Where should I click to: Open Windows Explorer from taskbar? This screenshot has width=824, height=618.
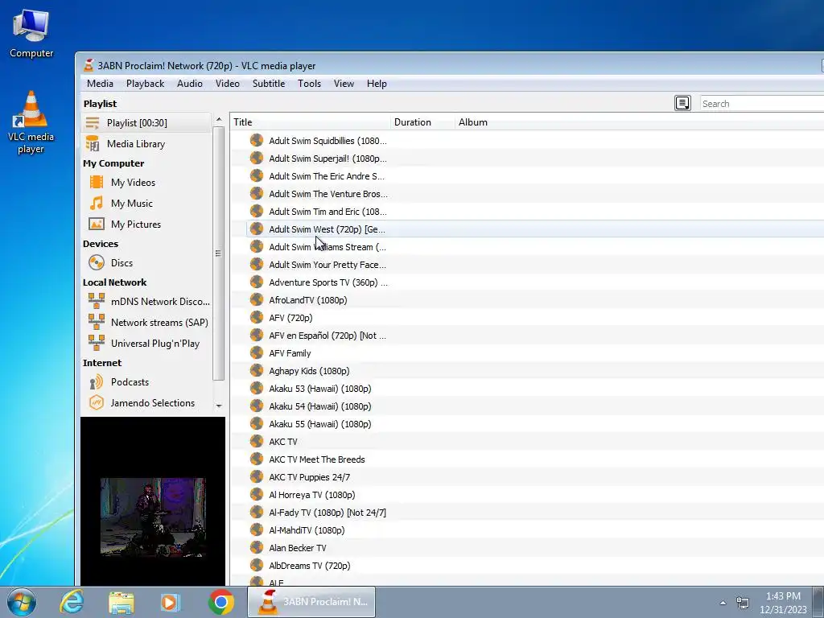tap(122, 602)
